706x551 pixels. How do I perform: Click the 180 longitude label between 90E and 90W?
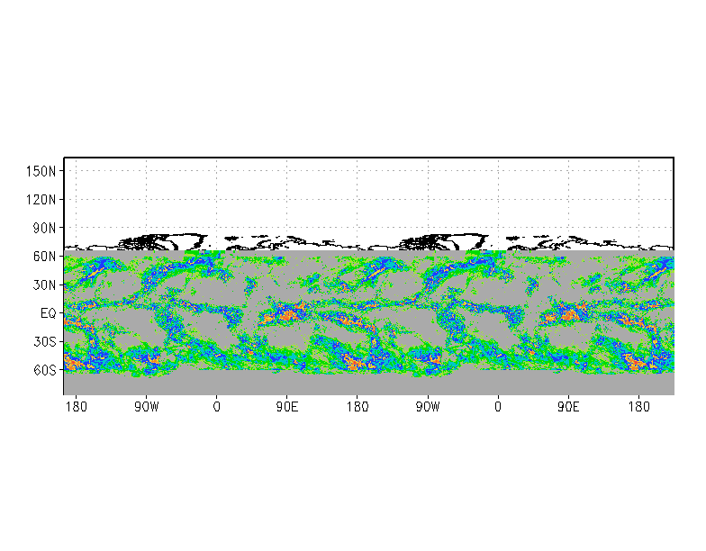coord(358,407)
